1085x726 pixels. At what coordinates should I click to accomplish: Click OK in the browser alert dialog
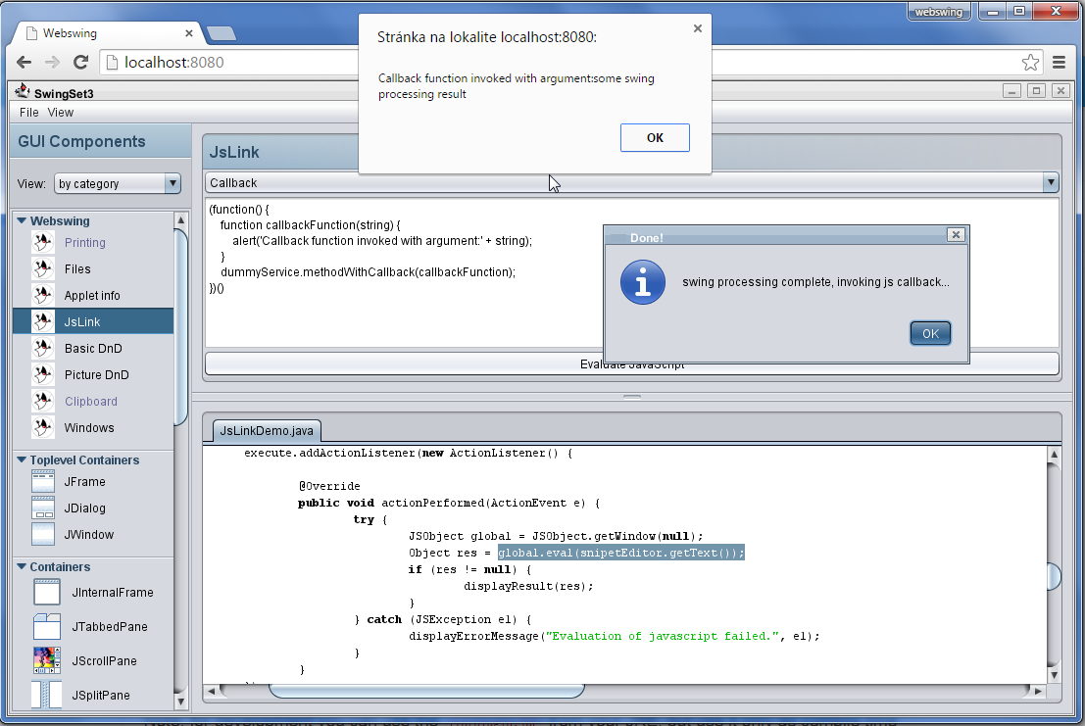[655, 137]
